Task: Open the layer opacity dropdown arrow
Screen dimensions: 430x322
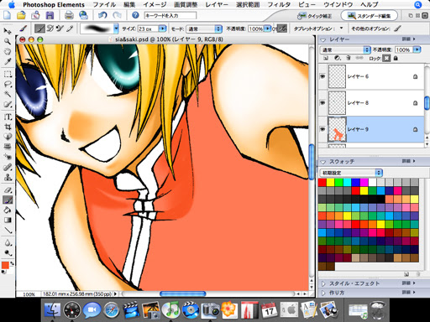Action: click(x=417, y=49)
